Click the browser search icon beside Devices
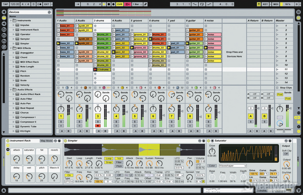The image size is (303, 195). [49, 12]
